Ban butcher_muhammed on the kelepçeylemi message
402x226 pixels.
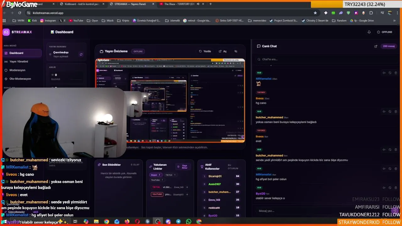click(x=390, y=111)
